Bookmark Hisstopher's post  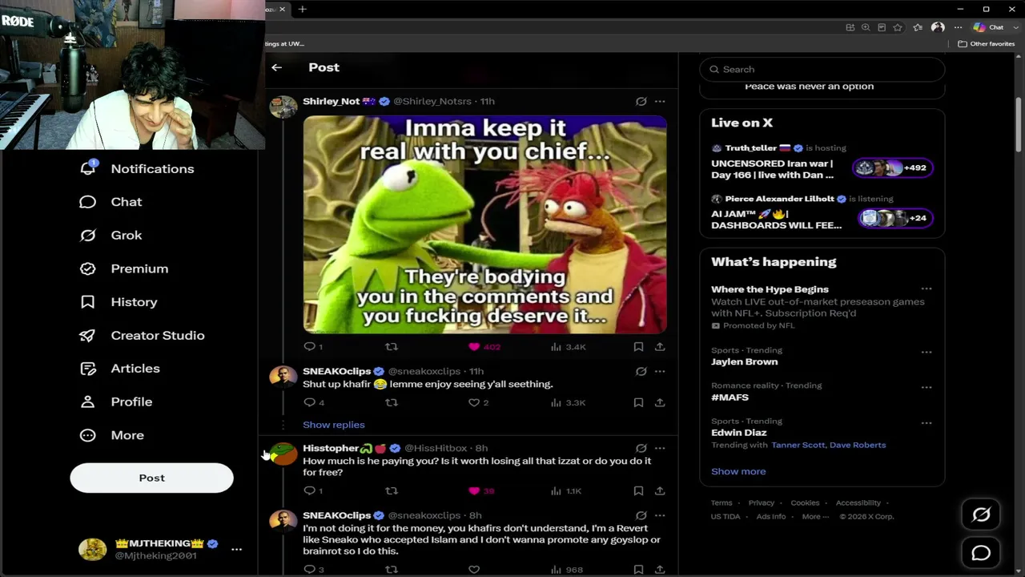638,490
